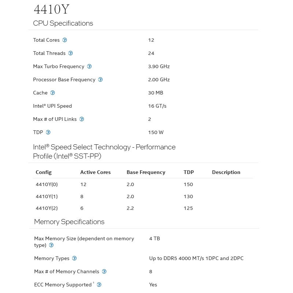Open the Memory Types help icon
This screenshot has width=293, height=293.
(74, 258)
